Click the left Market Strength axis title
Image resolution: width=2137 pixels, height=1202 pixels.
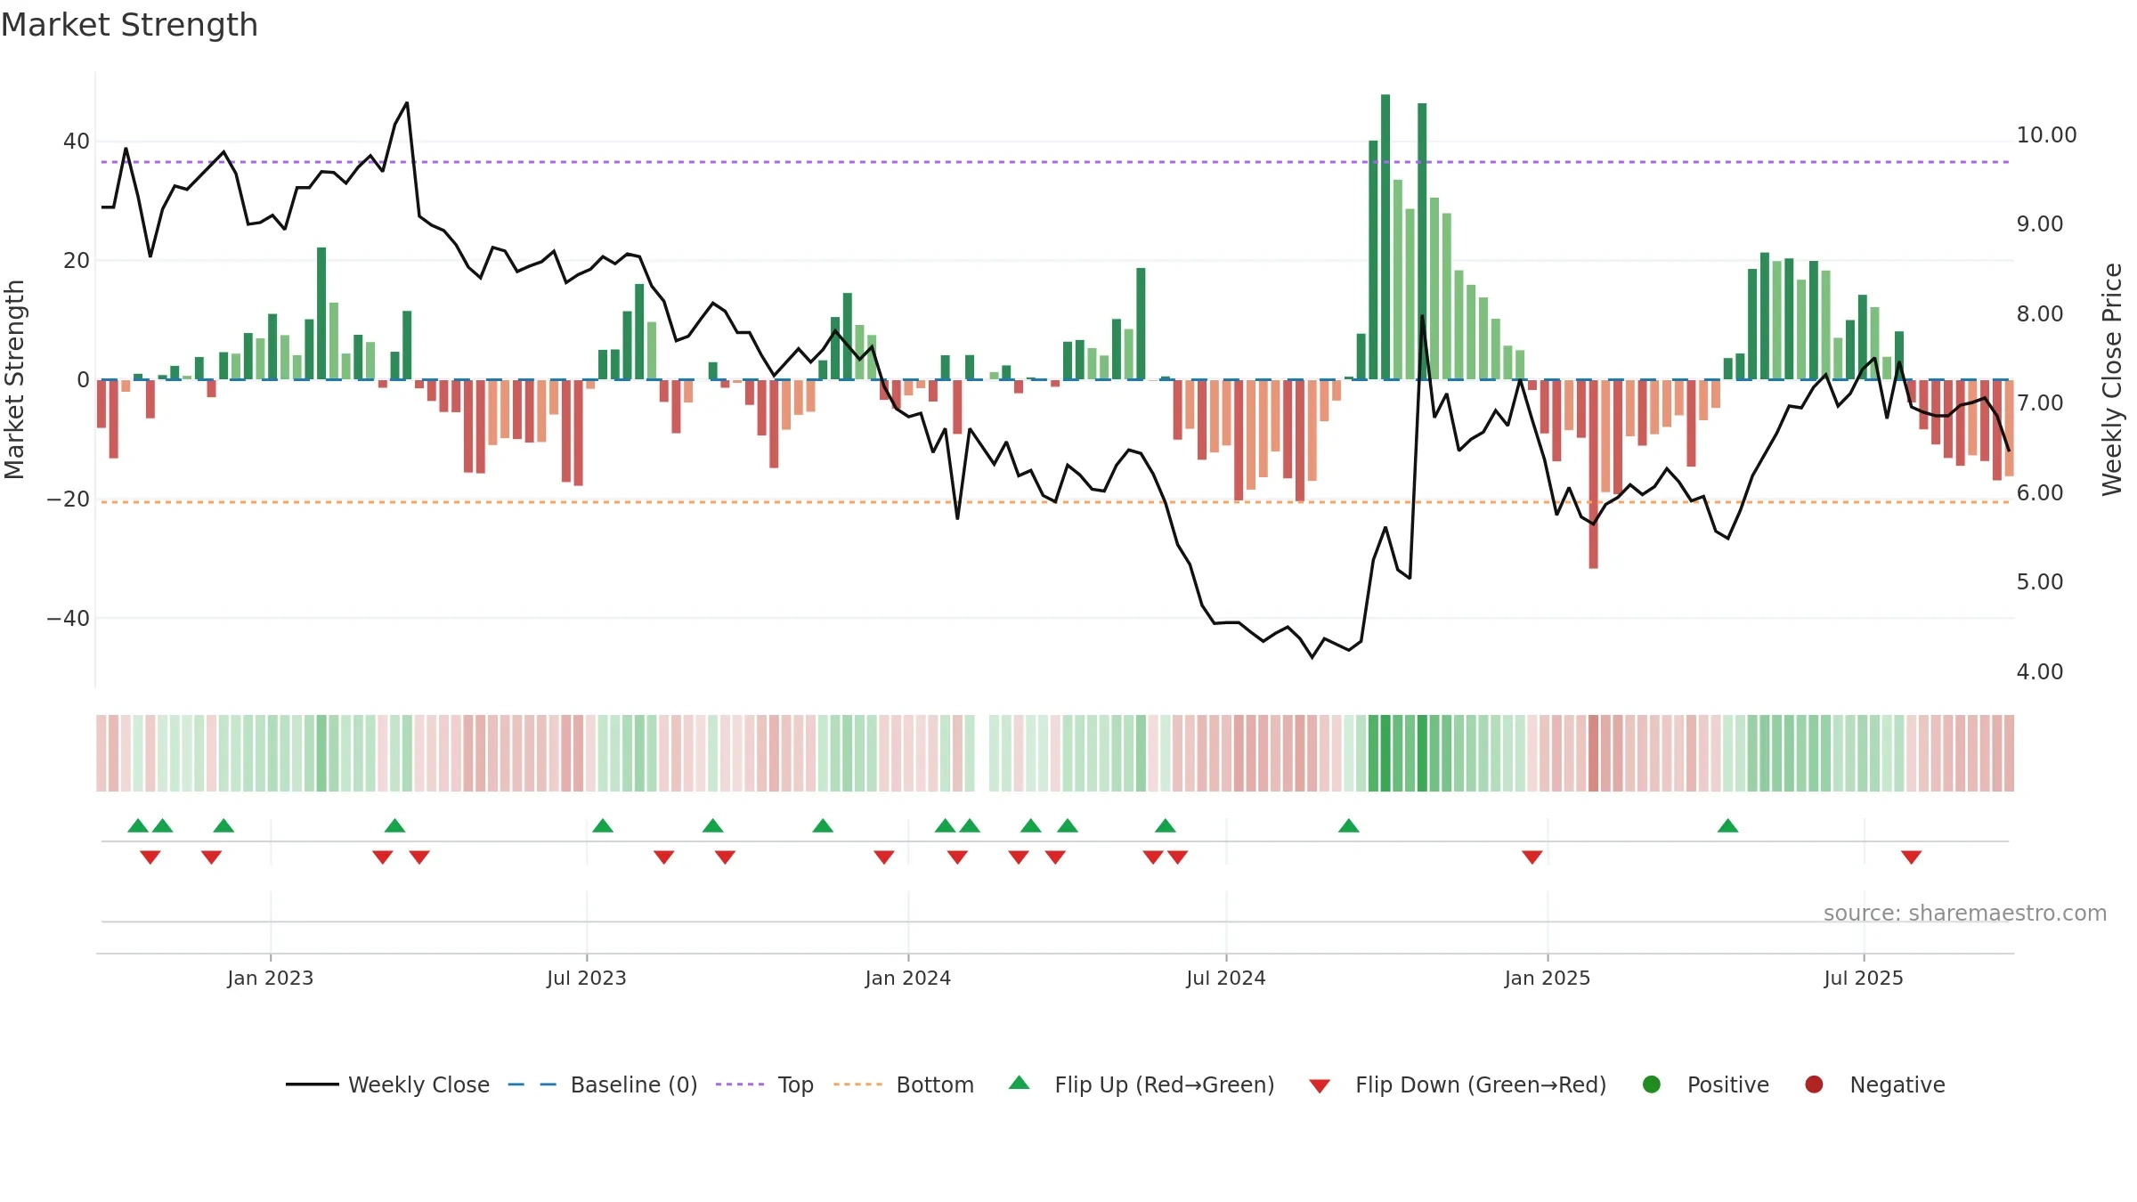tap(14, 379)
